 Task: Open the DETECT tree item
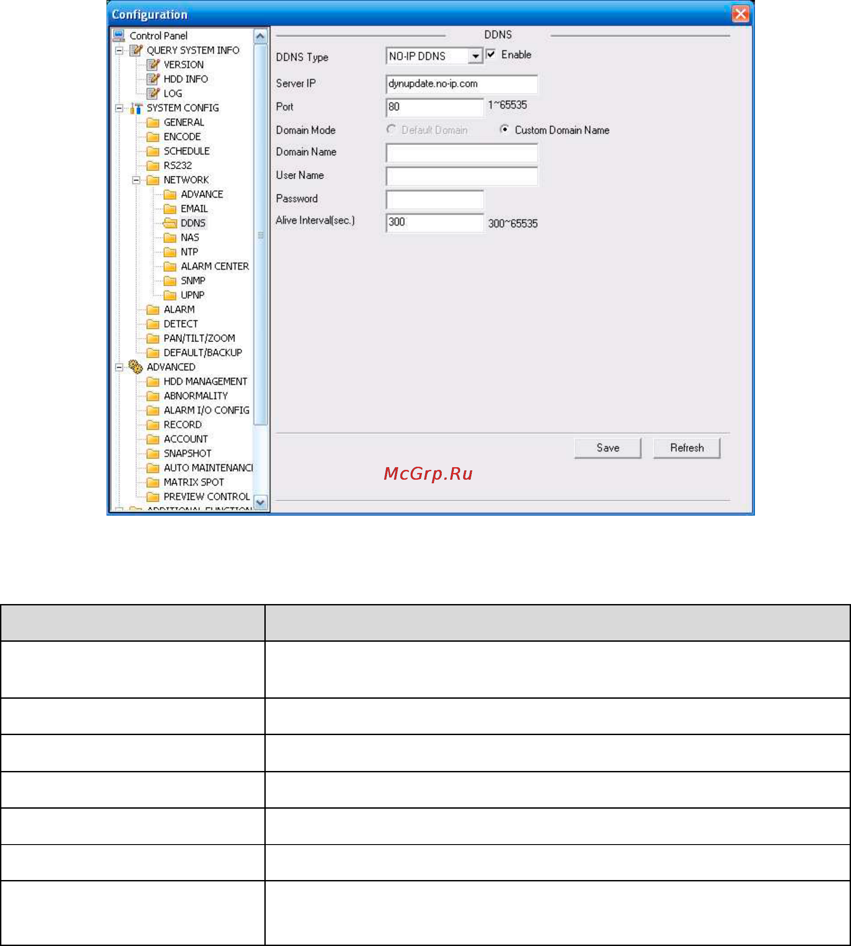tap(180, 324)
